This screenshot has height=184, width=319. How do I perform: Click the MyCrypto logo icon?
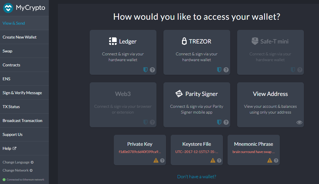pyautogui.click(x=8, y=8)
